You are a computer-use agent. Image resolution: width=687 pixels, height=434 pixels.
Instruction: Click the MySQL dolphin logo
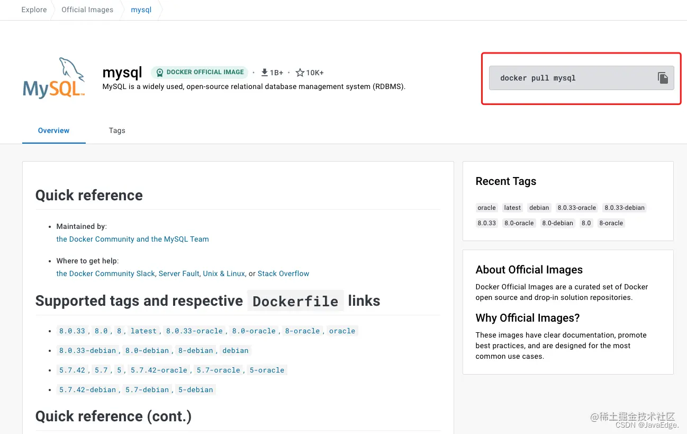tap(53, 78)
